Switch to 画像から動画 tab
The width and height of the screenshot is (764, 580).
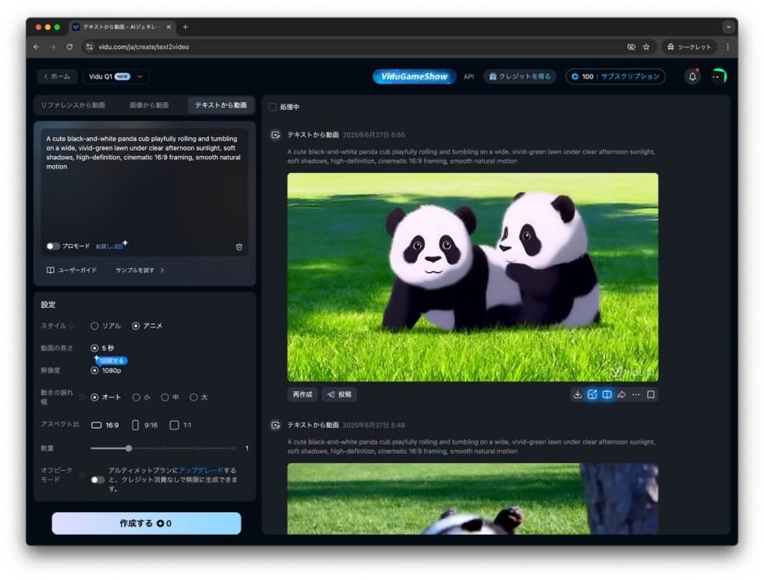(x=148, y=105)
